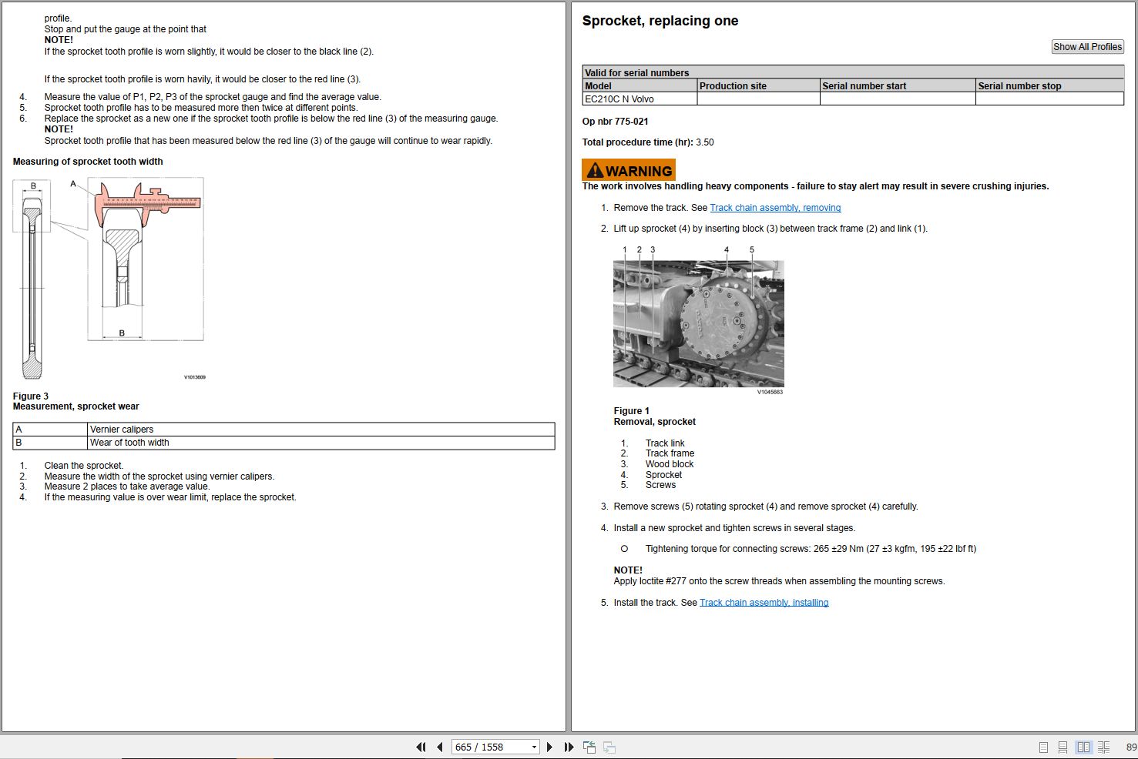Click the Show All Profiles button
1138x759 pixels.
(x=1087, y=47)
